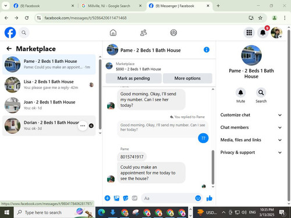Image resolution: width=291 pixels, height=218 pixels.
Task: Click the phone number message 8015741917
Action: (132, 157)
